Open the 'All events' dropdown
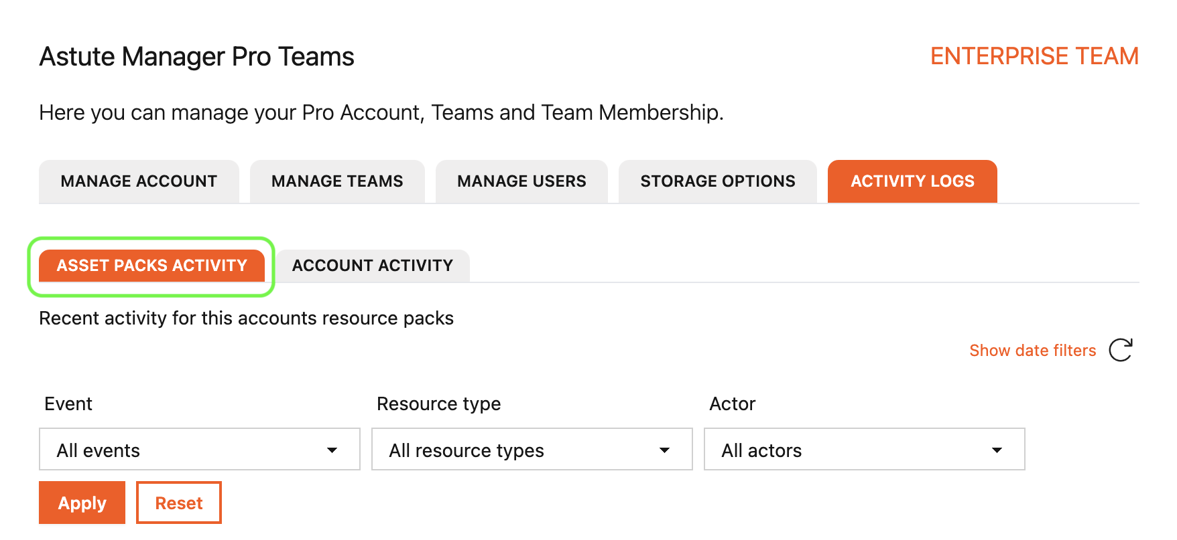 [199, 450]
